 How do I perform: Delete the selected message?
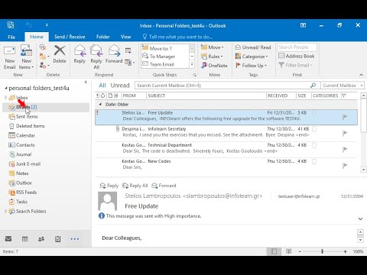pyautogui.click(x=60, y=54)
